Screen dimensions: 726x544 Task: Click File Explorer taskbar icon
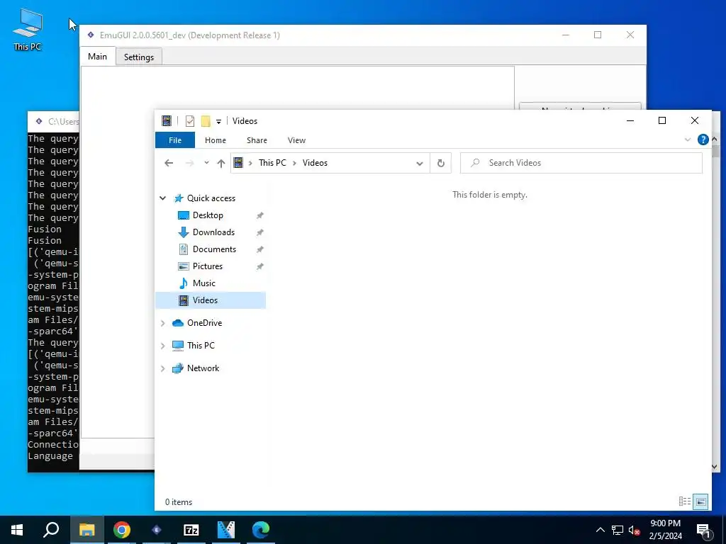(86, 530)
